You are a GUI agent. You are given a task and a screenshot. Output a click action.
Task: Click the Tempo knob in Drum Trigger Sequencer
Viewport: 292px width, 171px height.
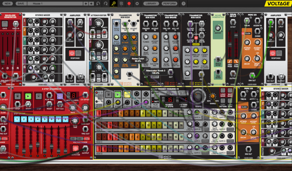[x=198, y=97]
